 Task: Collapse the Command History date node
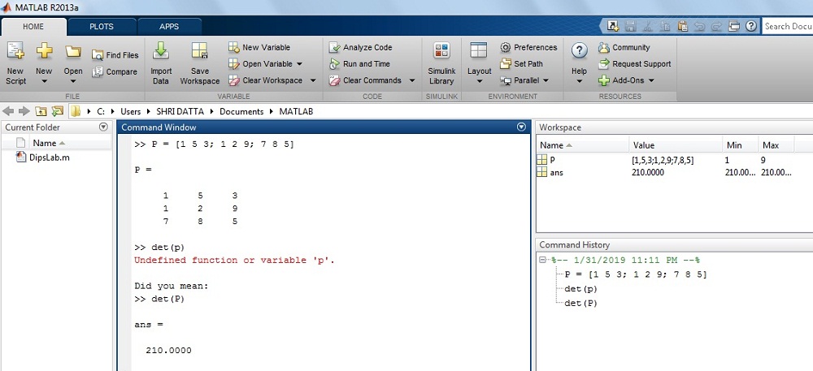point(544,260)
